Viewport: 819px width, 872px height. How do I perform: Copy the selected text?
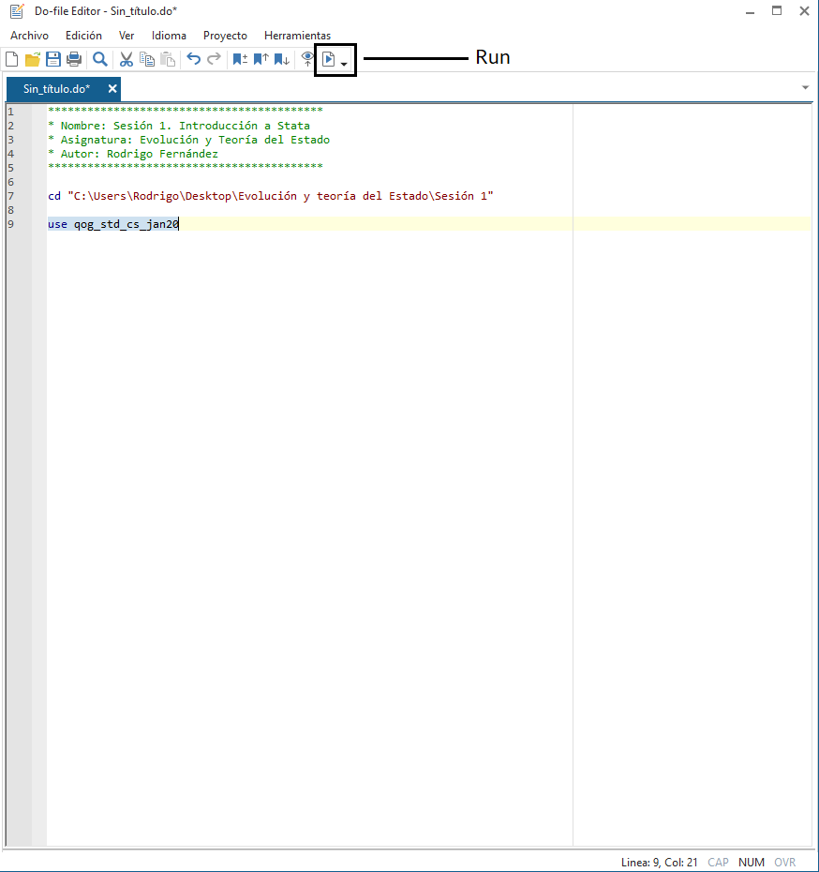tap(147, 60)
